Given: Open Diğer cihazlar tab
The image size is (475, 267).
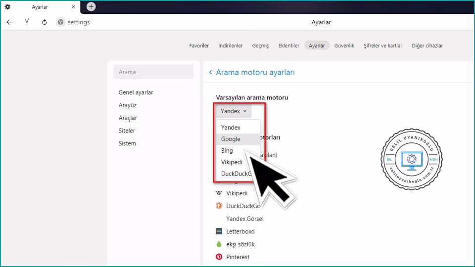Looking at the screenshot, I should pos(427,45).
